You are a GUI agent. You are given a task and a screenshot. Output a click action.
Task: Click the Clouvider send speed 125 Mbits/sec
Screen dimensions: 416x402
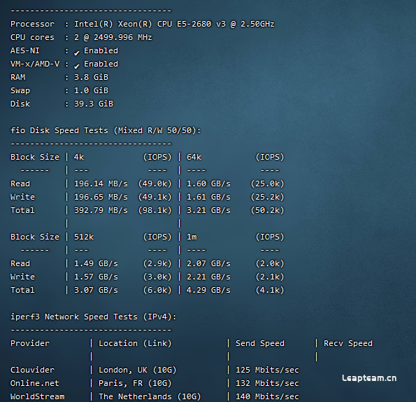pyautogui.click(x=267, y=370)
